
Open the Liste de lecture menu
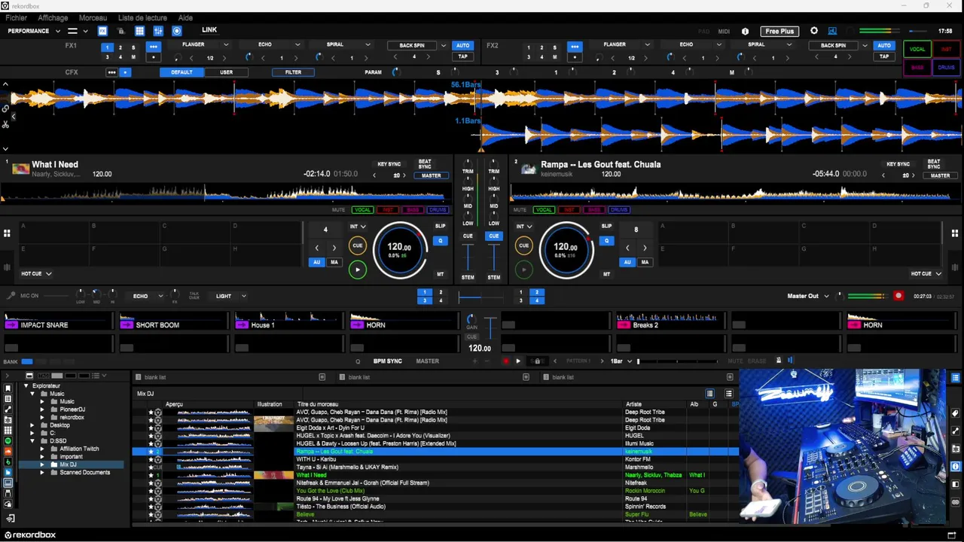click(x=142, y=17)
